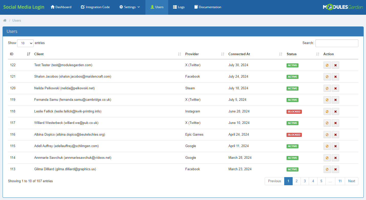Open the Dashboard page
The width and height of the screenshot is (366, 200).
coord(61,7)
